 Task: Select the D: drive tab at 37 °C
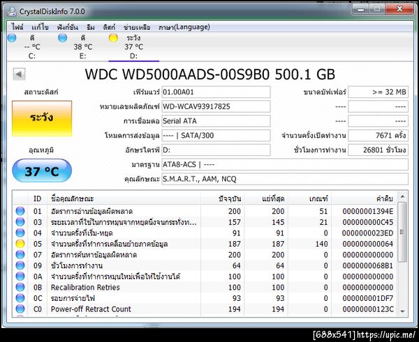133,47
